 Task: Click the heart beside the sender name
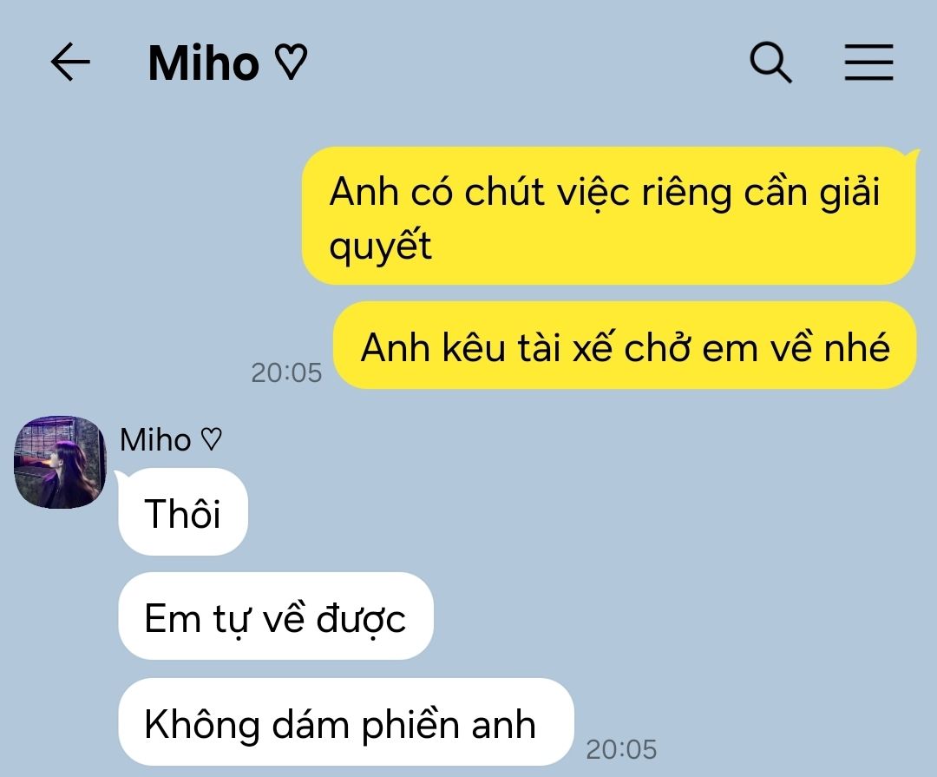[211, 439]
